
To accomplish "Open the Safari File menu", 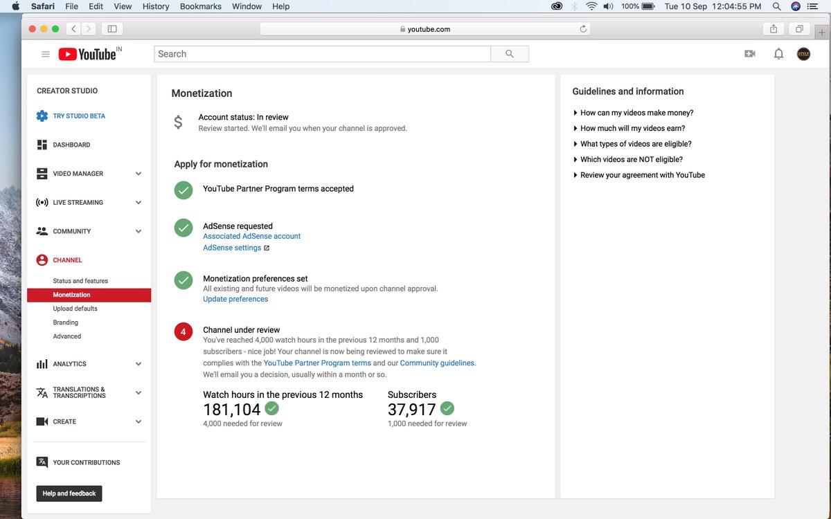I will [x=71, y=6].
